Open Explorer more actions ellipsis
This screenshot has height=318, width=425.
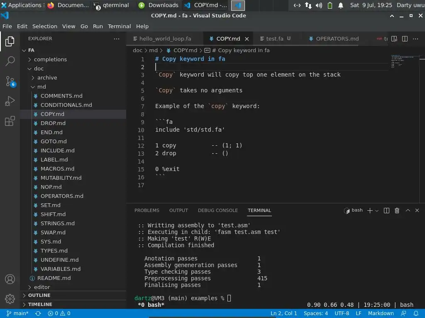[x=117, y=39]
